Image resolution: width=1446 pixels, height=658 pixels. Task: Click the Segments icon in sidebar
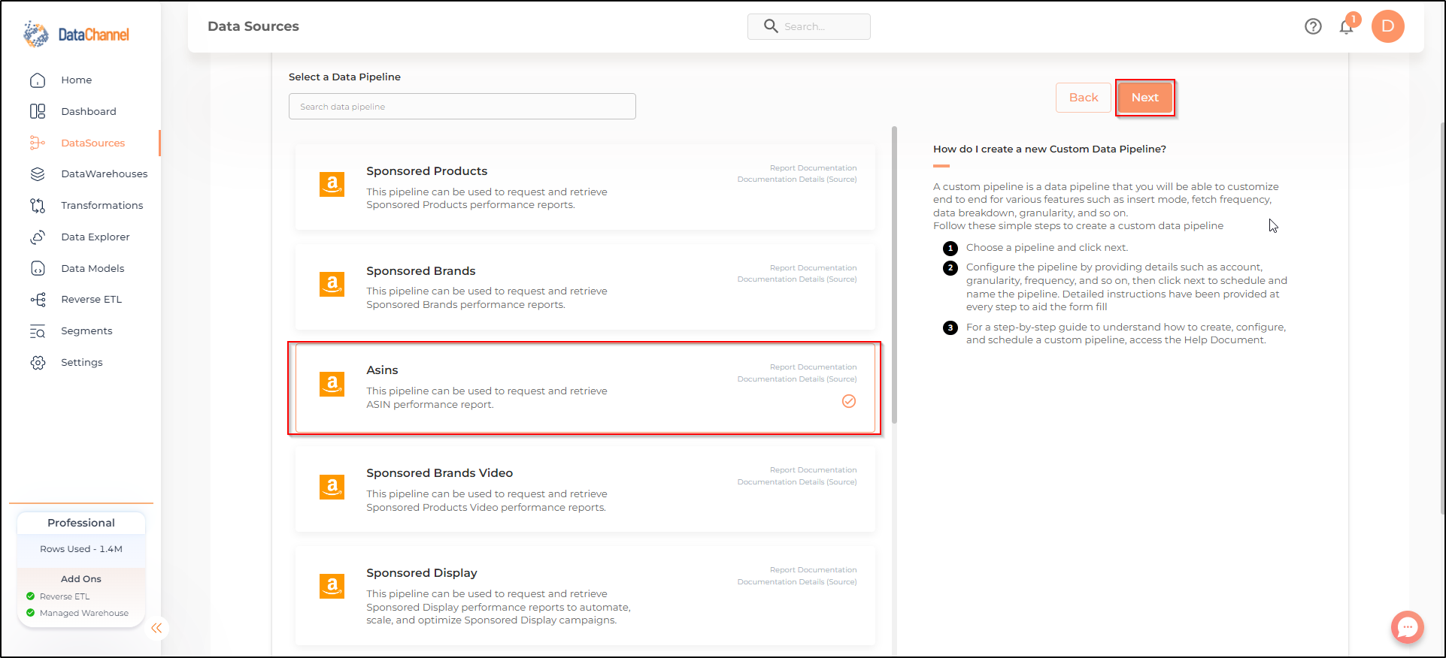coord(38,331)
